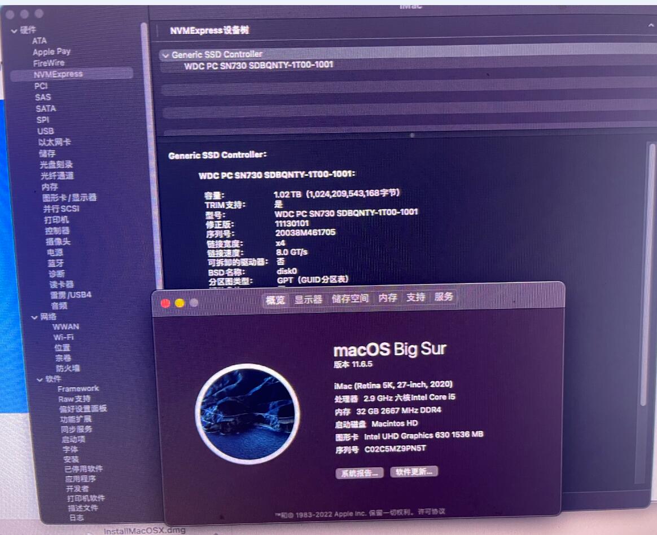Select PCI in the sidebar
The height and width of the screenshot is (535, 657).
pos(41,86)
